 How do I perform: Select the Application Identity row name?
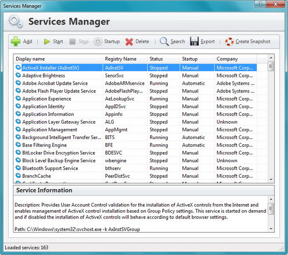point(44,106)
